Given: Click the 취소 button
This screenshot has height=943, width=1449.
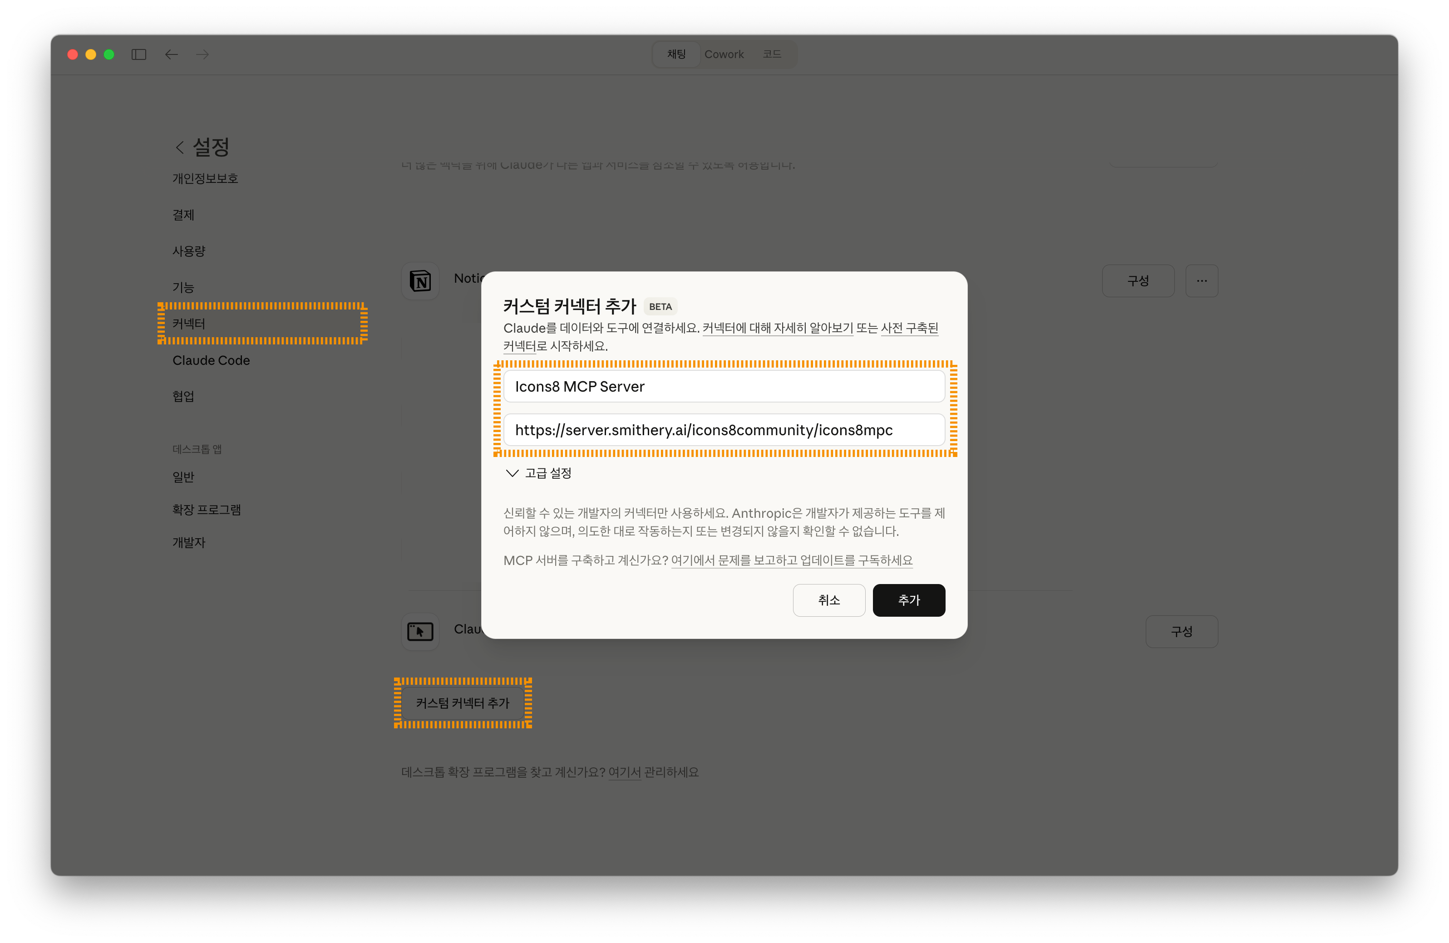Looking at the screenshot, I should [828, 599].
